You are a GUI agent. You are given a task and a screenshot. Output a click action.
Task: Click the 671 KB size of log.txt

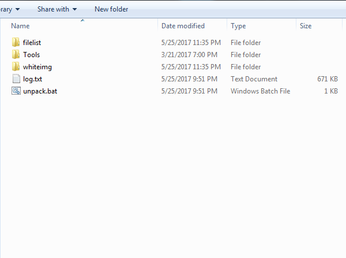pyautogui.click(x=328, y=79)
